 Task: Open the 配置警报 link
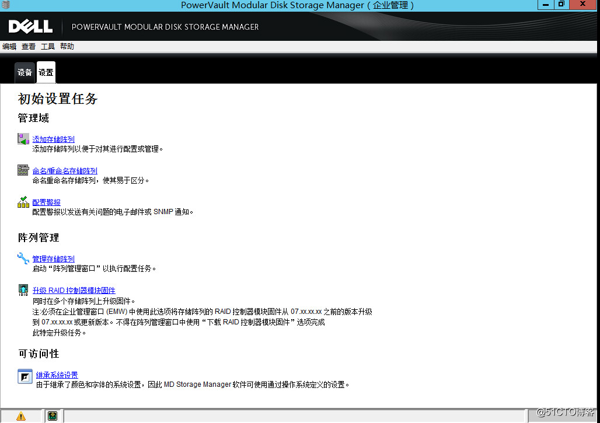[46, 202]
